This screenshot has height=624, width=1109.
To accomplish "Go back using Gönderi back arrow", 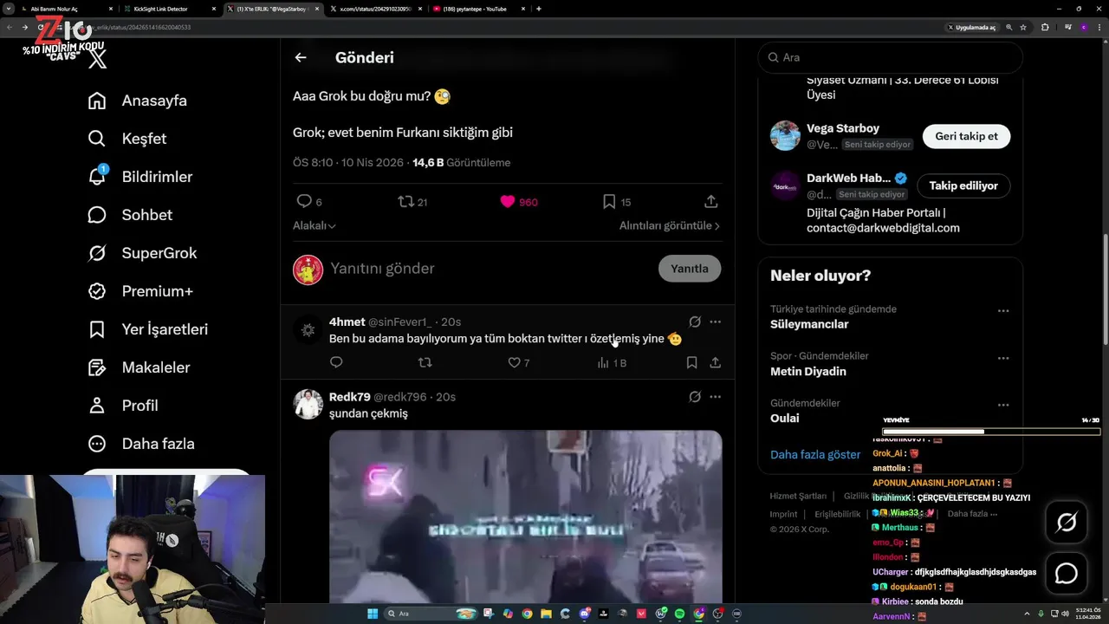I will click(x=301, y=57).
